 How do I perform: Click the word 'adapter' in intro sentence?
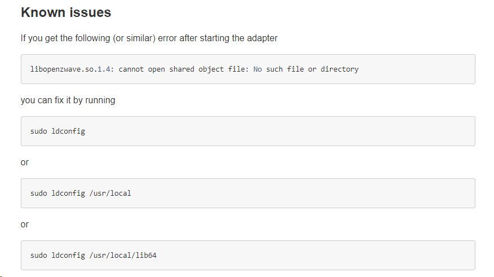[x=262, y=38]
